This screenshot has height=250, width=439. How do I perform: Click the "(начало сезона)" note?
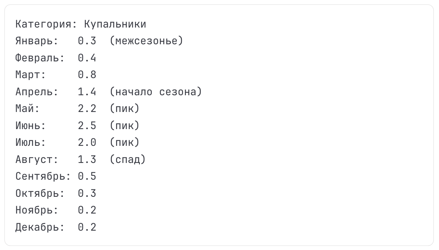coord(156,92)
